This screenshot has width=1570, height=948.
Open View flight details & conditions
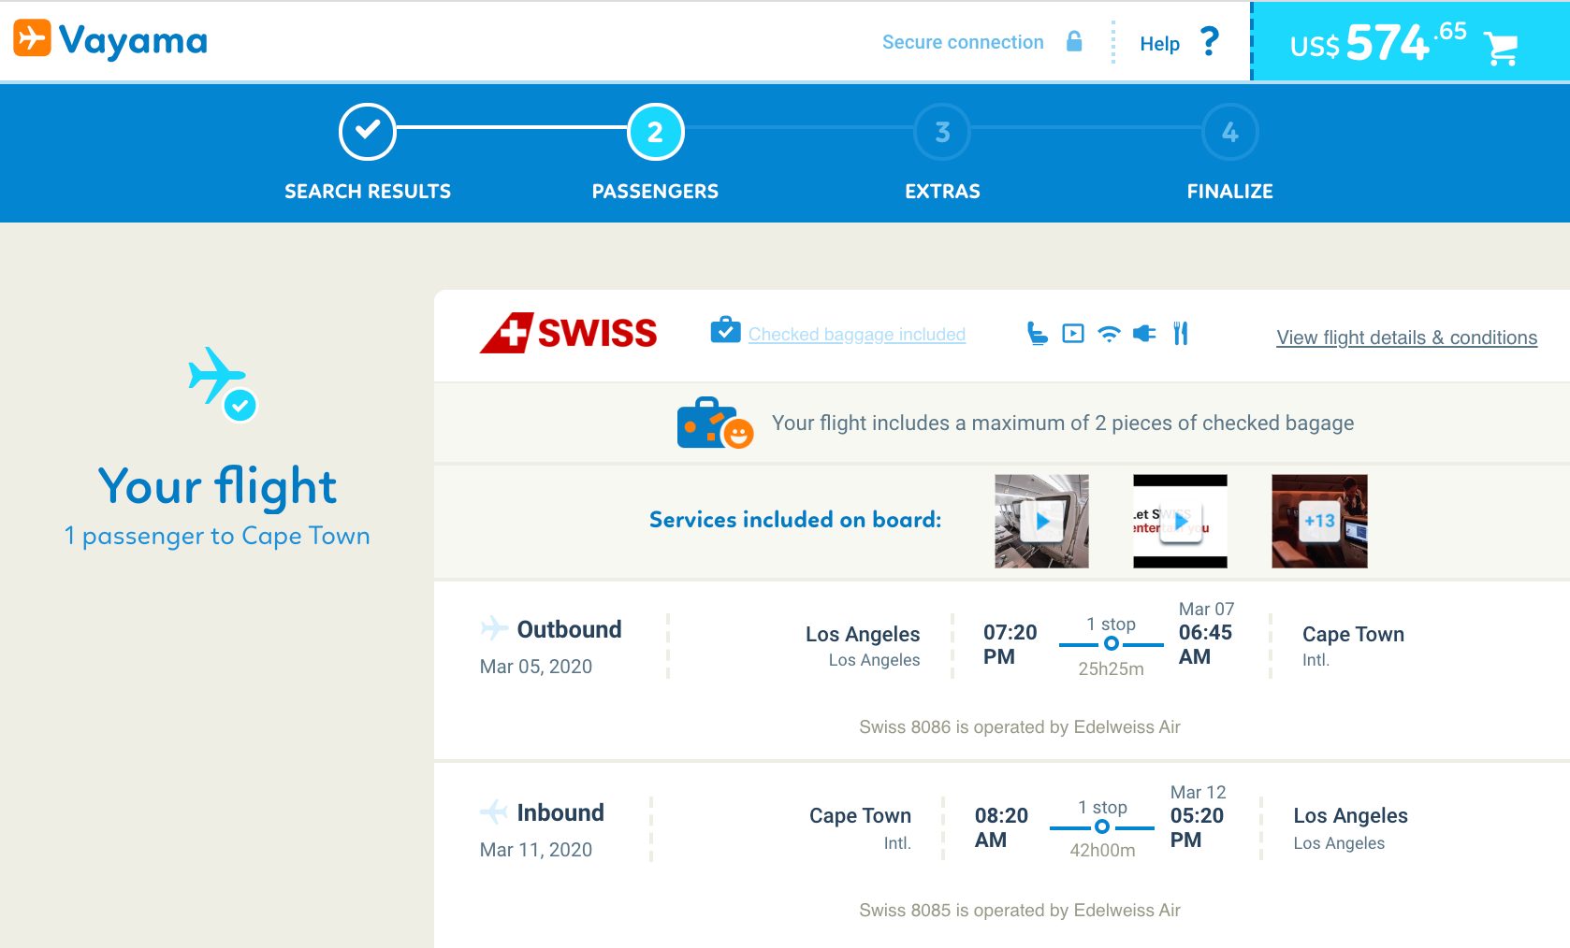1406,338
